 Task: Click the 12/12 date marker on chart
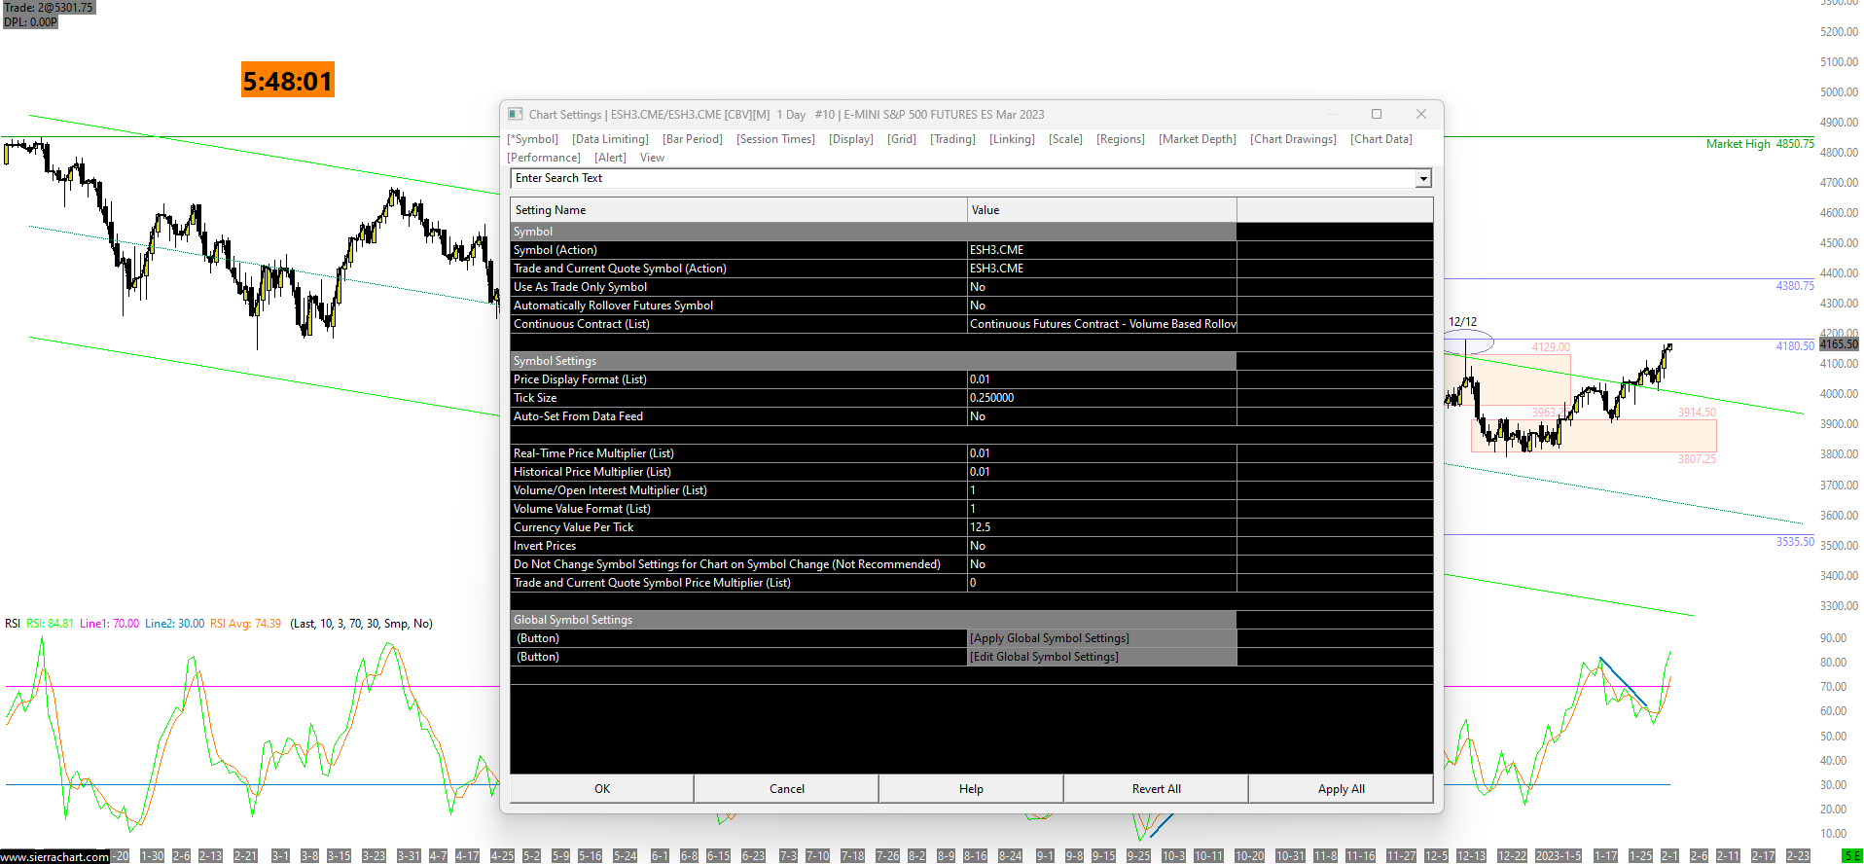(x=1462, y=322)
